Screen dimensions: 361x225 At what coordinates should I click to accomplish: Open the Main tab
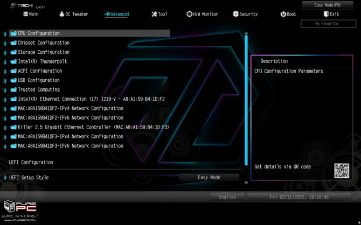[x=31, y=14]
